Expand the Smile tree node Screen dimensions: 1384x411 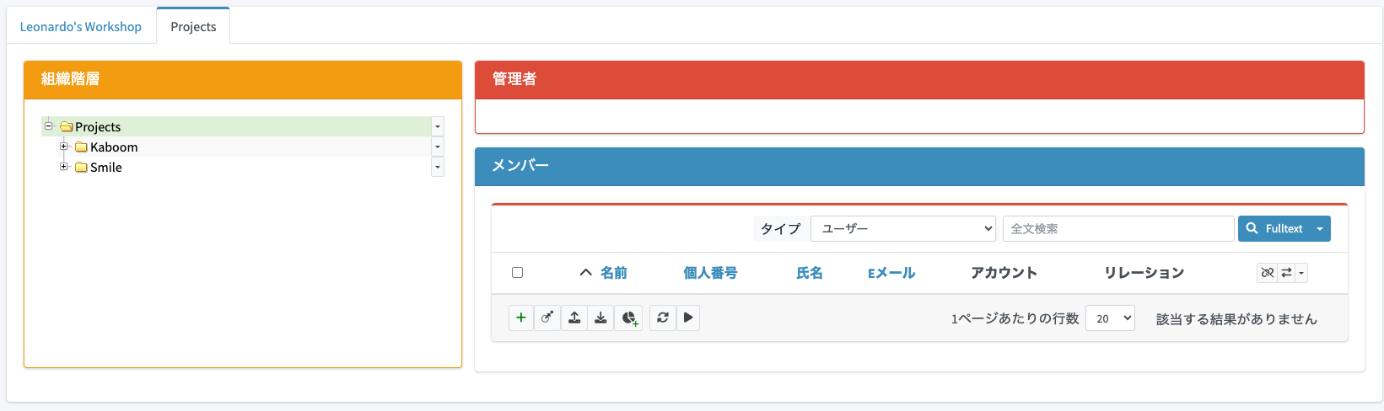pos(63,167)
